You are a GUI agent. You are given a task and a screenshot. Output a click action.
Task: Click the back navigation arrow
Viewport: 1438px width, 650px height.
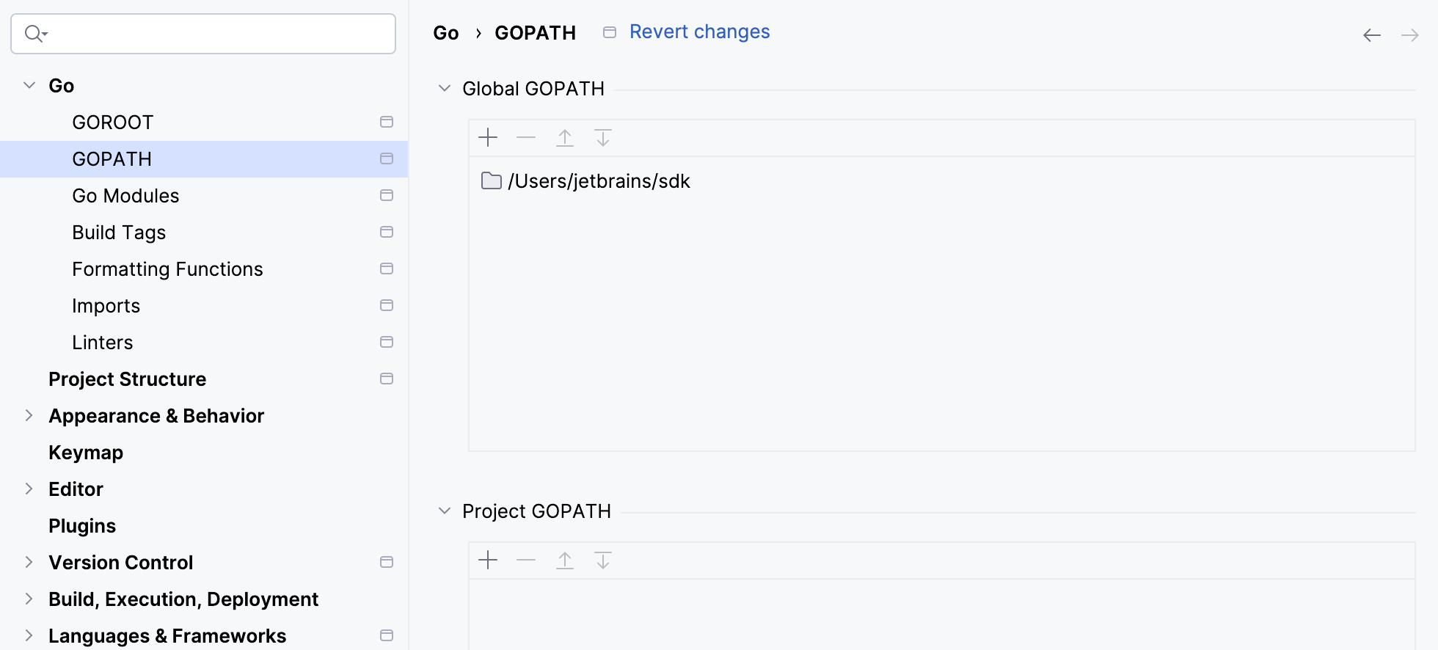point(1372,34)
